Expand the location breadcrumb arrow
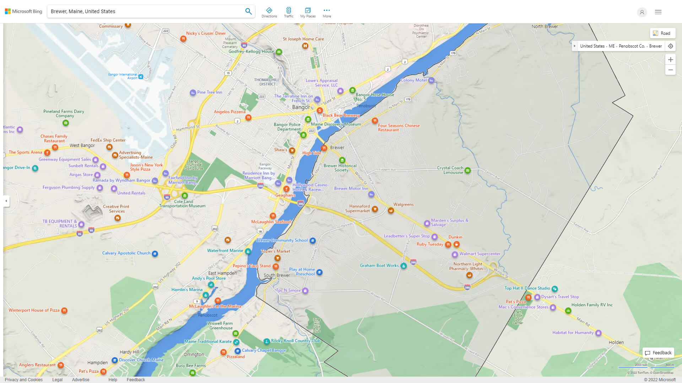 pos(574,46)
